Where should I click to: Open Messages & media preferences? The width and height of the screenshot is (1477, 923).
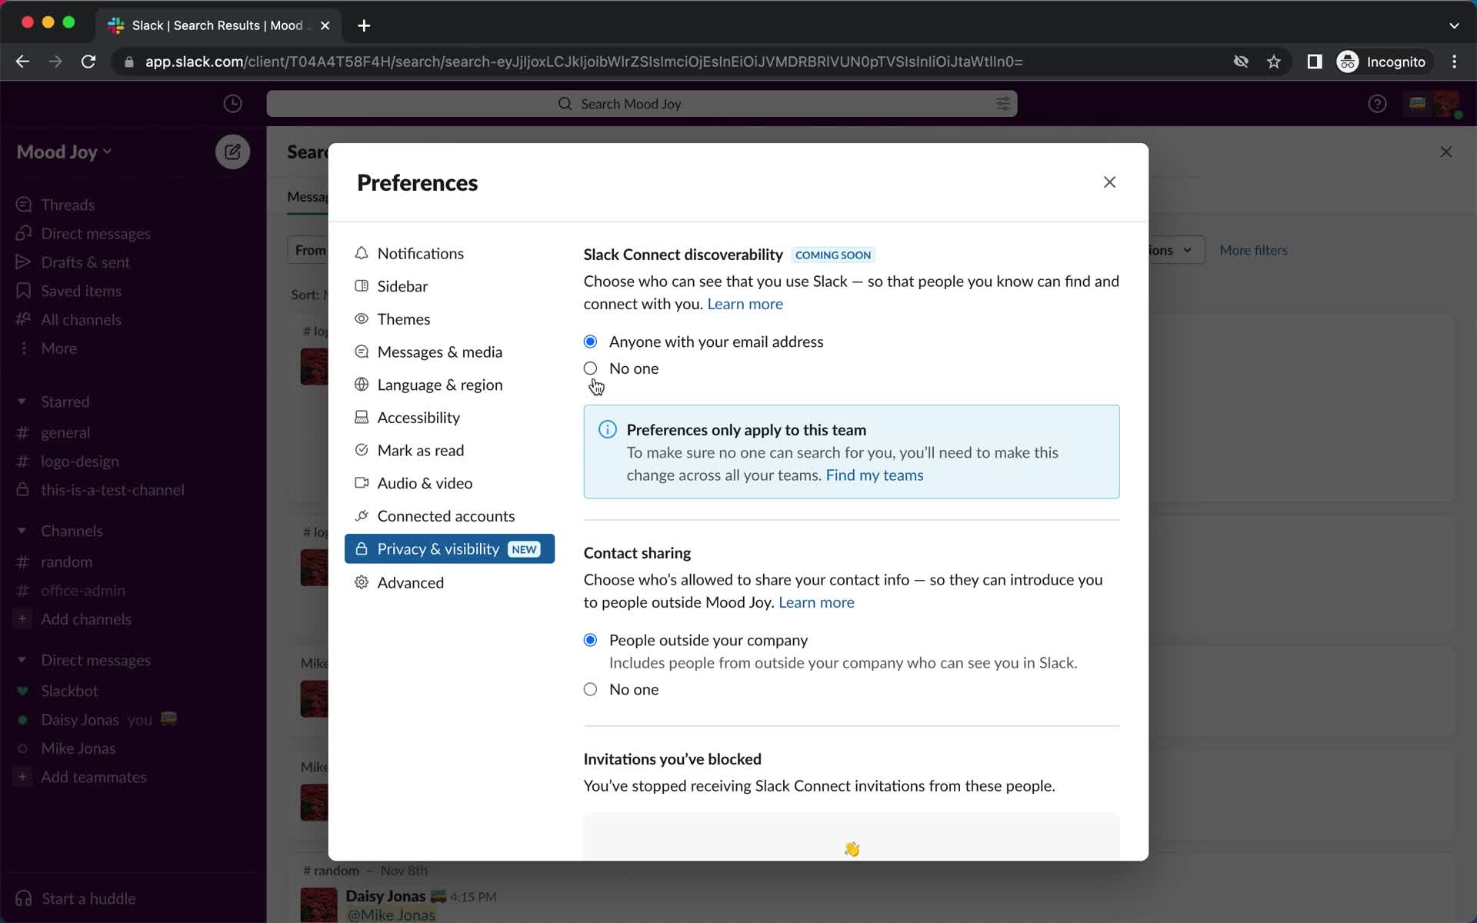click(x=439, y=352)
